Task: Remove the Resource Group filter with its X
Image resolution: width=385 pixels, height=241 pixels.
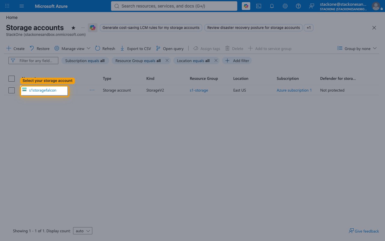Action: [x=167, y=61]
